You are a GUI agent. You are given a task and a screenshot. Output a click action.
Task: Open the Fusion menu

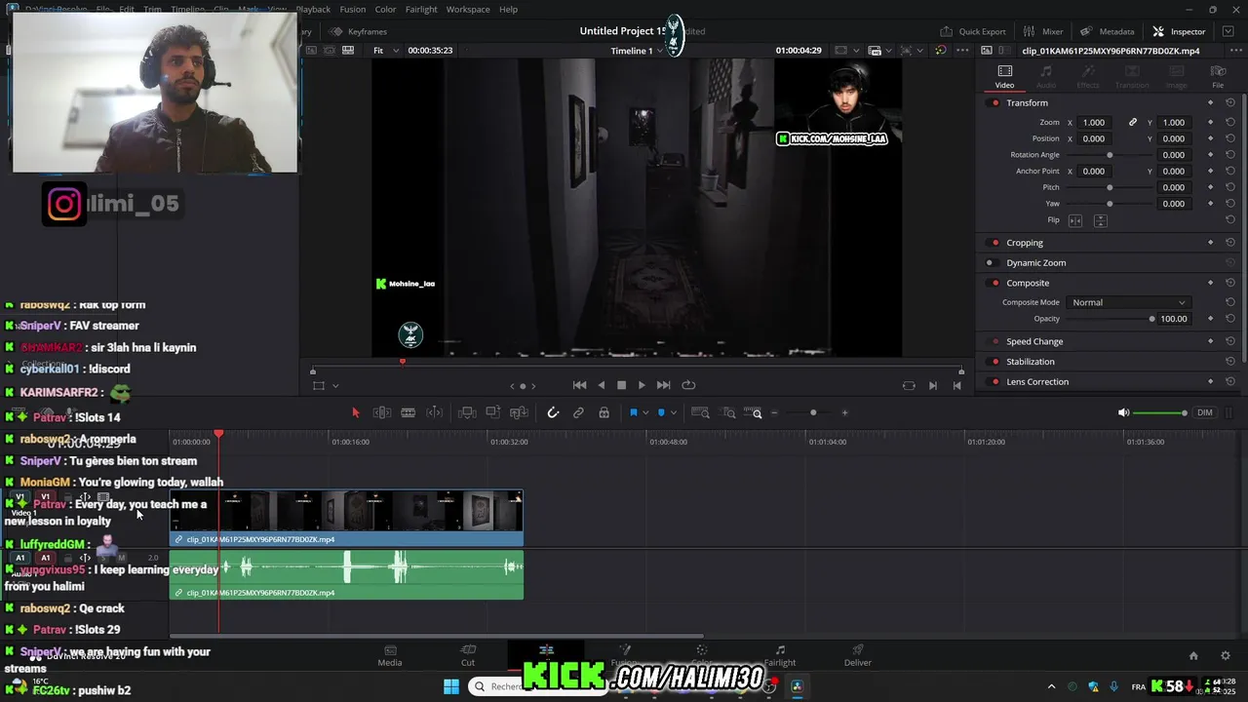[x=353, y=9]
